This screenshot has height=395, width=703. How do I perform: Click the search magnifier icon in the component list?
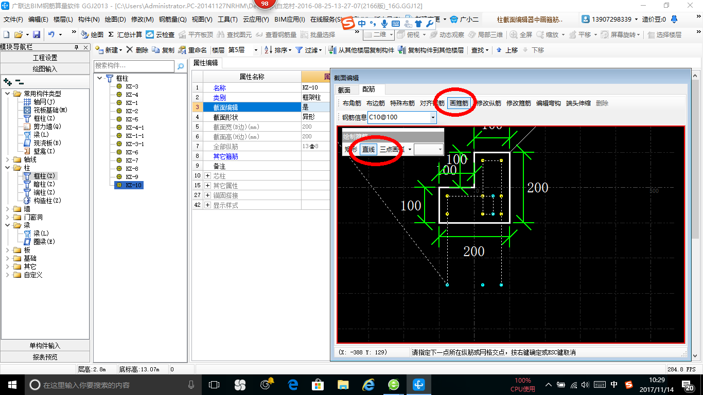[x=180, y=66]
